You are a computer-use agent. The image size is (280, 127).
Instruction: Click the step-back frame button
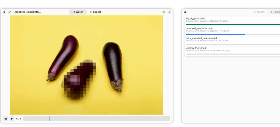6,119
